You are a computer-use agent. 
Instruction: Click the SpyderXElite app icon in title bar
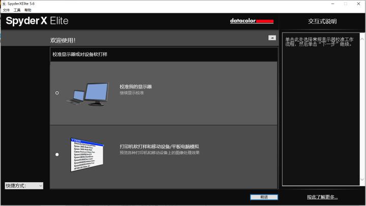click(4, 4)
